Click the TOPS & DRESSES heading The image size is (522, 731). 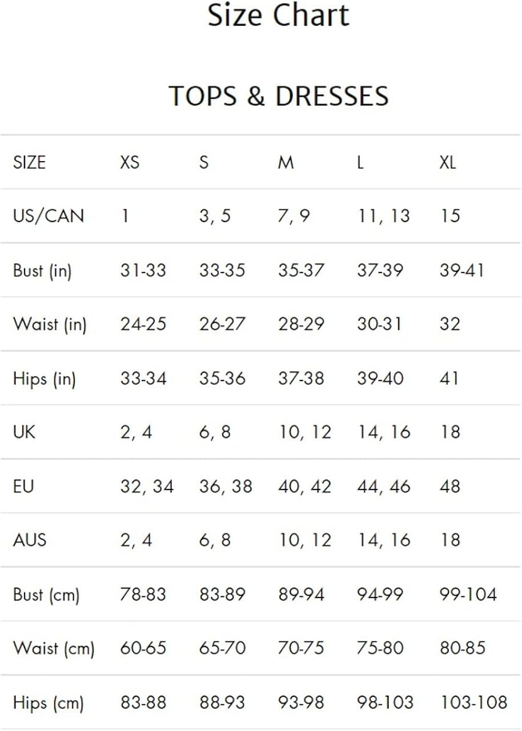pyautogui.click(x=278, y=96)
